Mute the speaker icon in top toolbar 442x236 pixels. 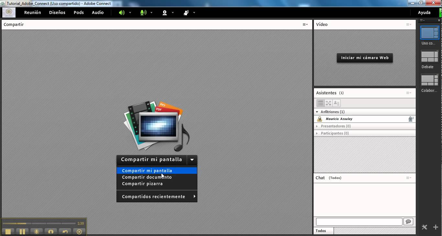122,13
